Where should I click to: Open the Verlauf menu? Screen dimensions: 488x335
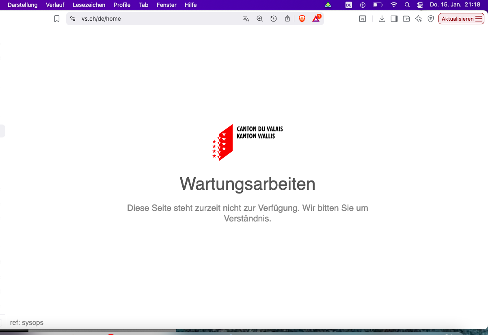55,5
